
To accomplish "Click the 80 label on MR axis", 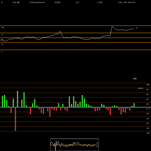I will 147,90.
